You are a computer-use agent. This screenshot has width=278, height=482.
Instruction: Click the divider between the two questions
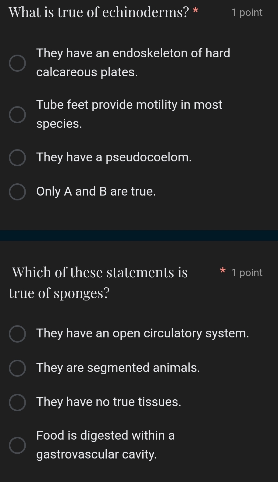[x=139, y=235]
